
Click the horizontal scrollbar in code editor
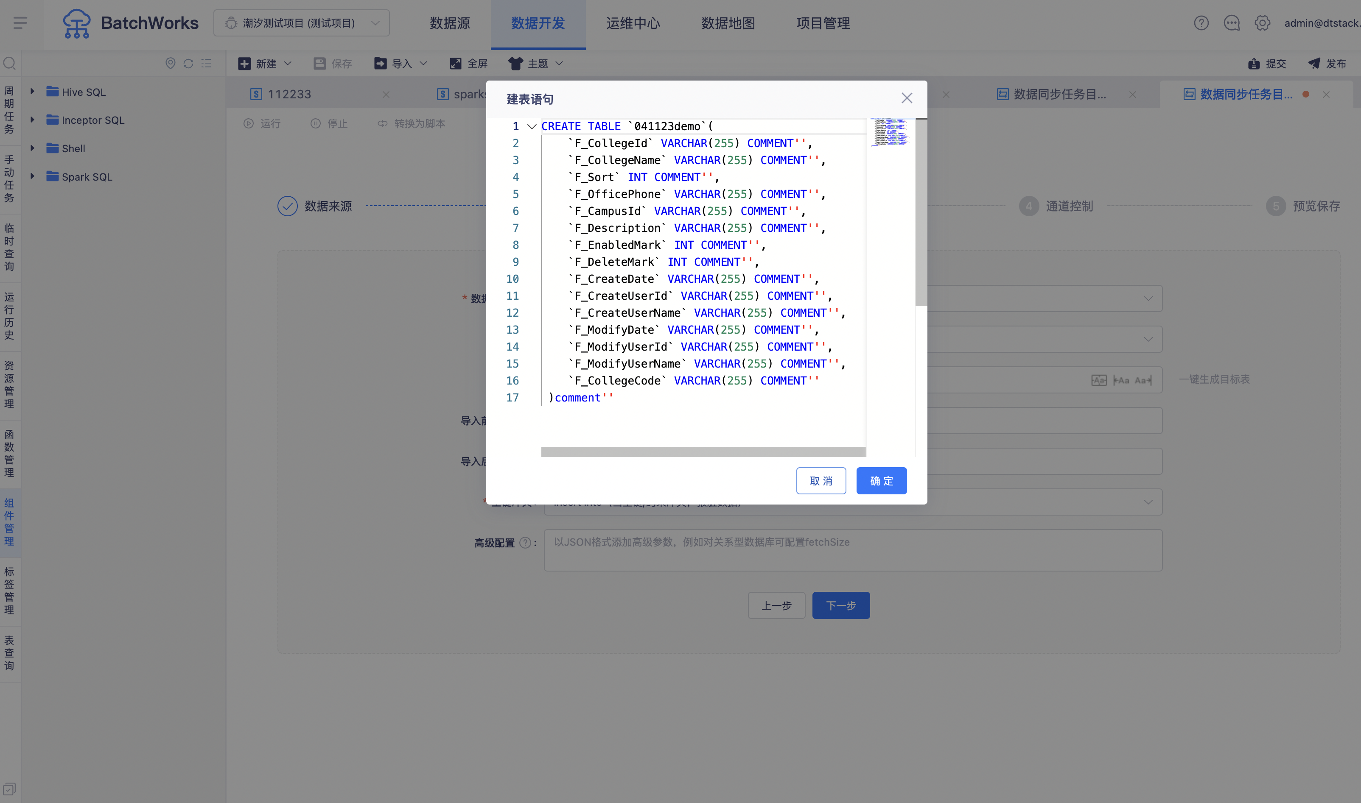click(x=703, y=452)
